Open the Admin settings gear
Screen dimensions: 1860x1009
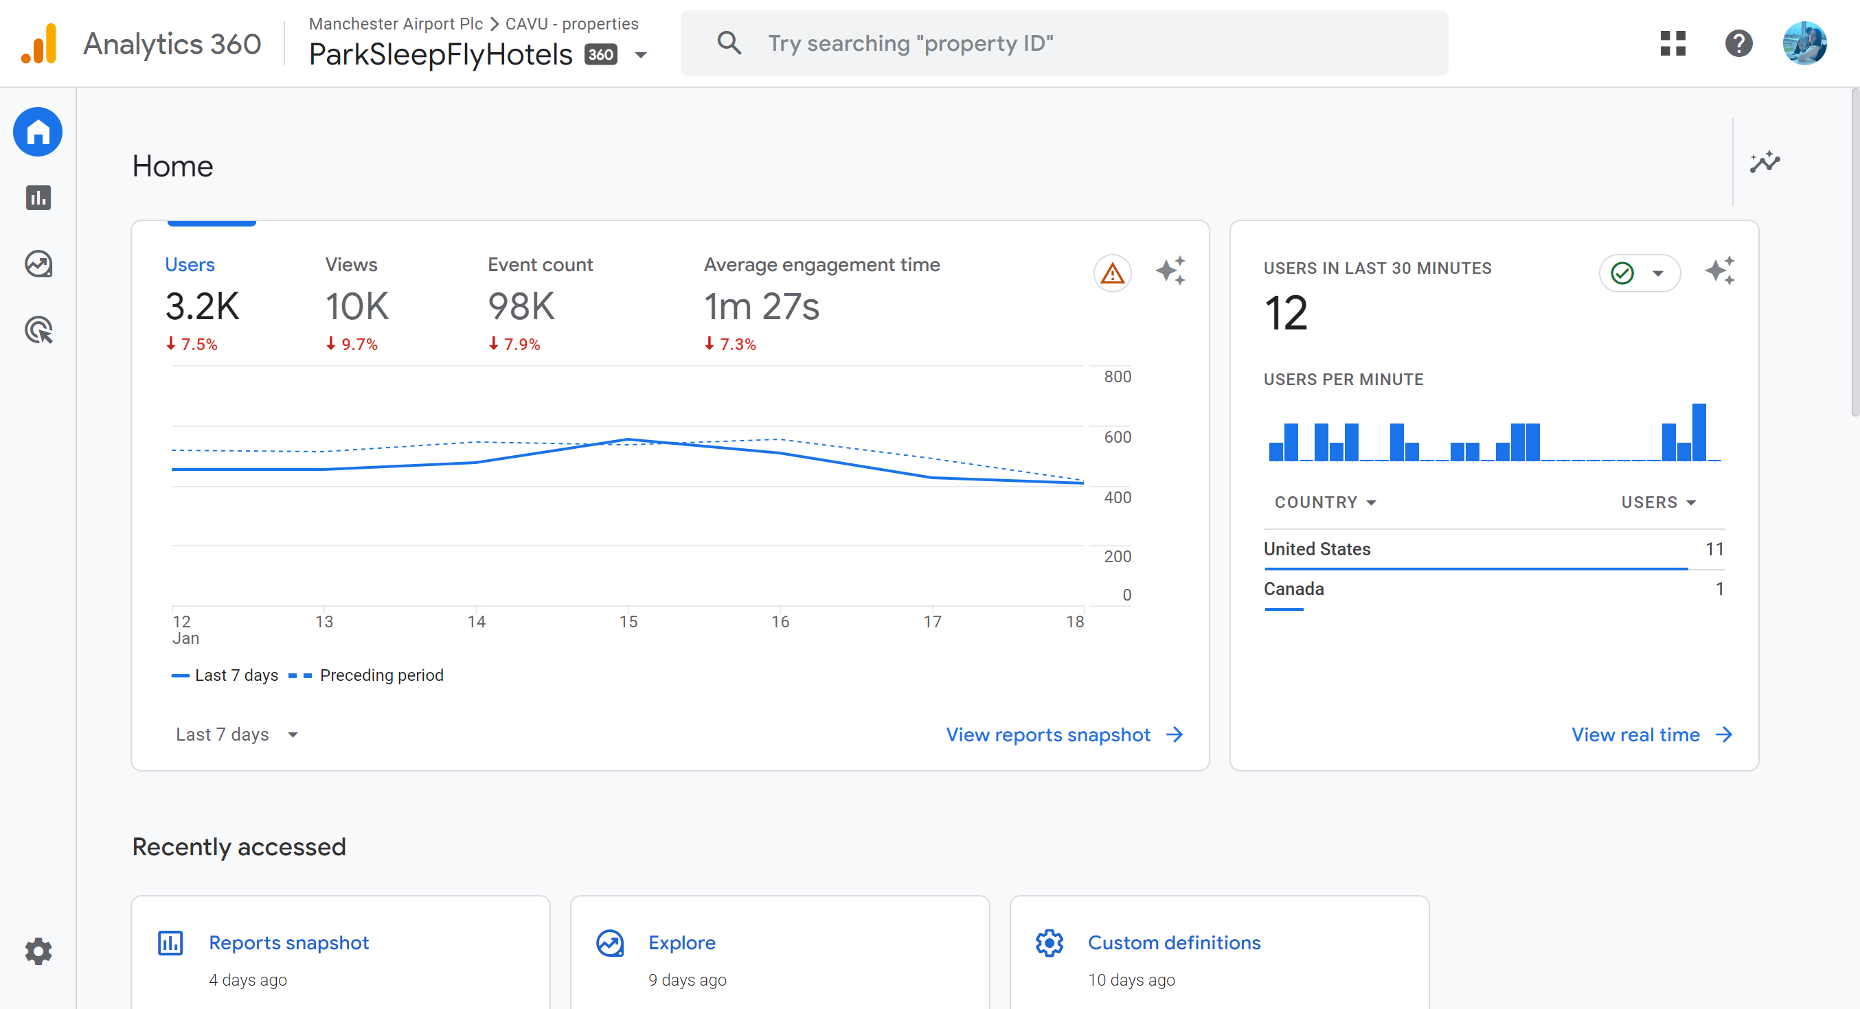38,951
